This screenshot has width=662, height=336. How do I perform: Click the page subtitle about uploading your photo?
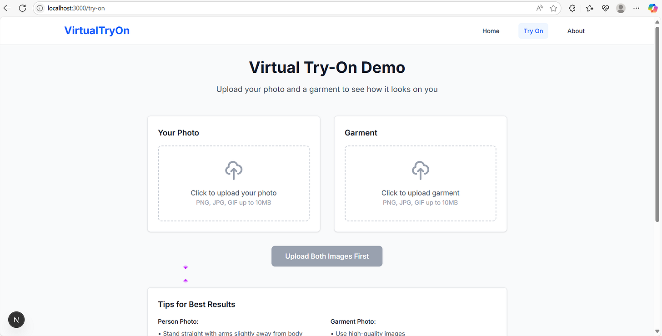[x=327, y=89]
